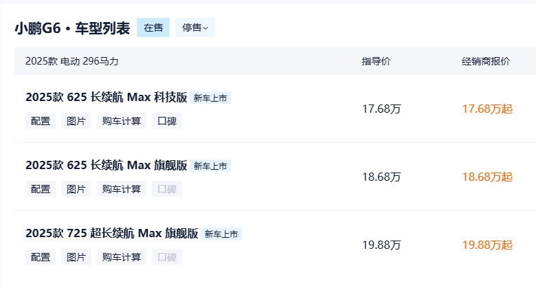The image size is (536, 288).
Task: Click the 新车上市 tag on 725 超长续航
Action: click(221, 234)
